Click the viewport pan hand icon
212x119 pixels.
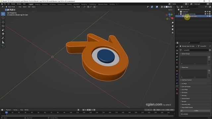coord(173,26)
